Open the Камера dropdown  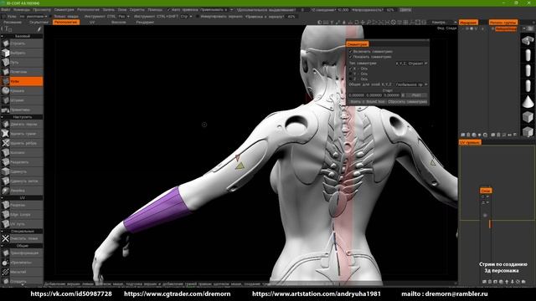444,23
